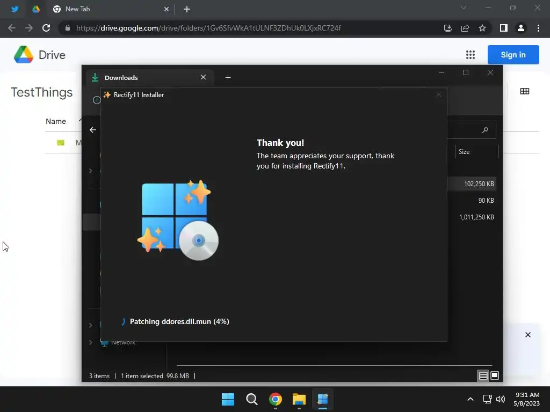Close the Downloads tab in File Explorer
This screenshot has height=412, width=550.
[x=203, y=77]
